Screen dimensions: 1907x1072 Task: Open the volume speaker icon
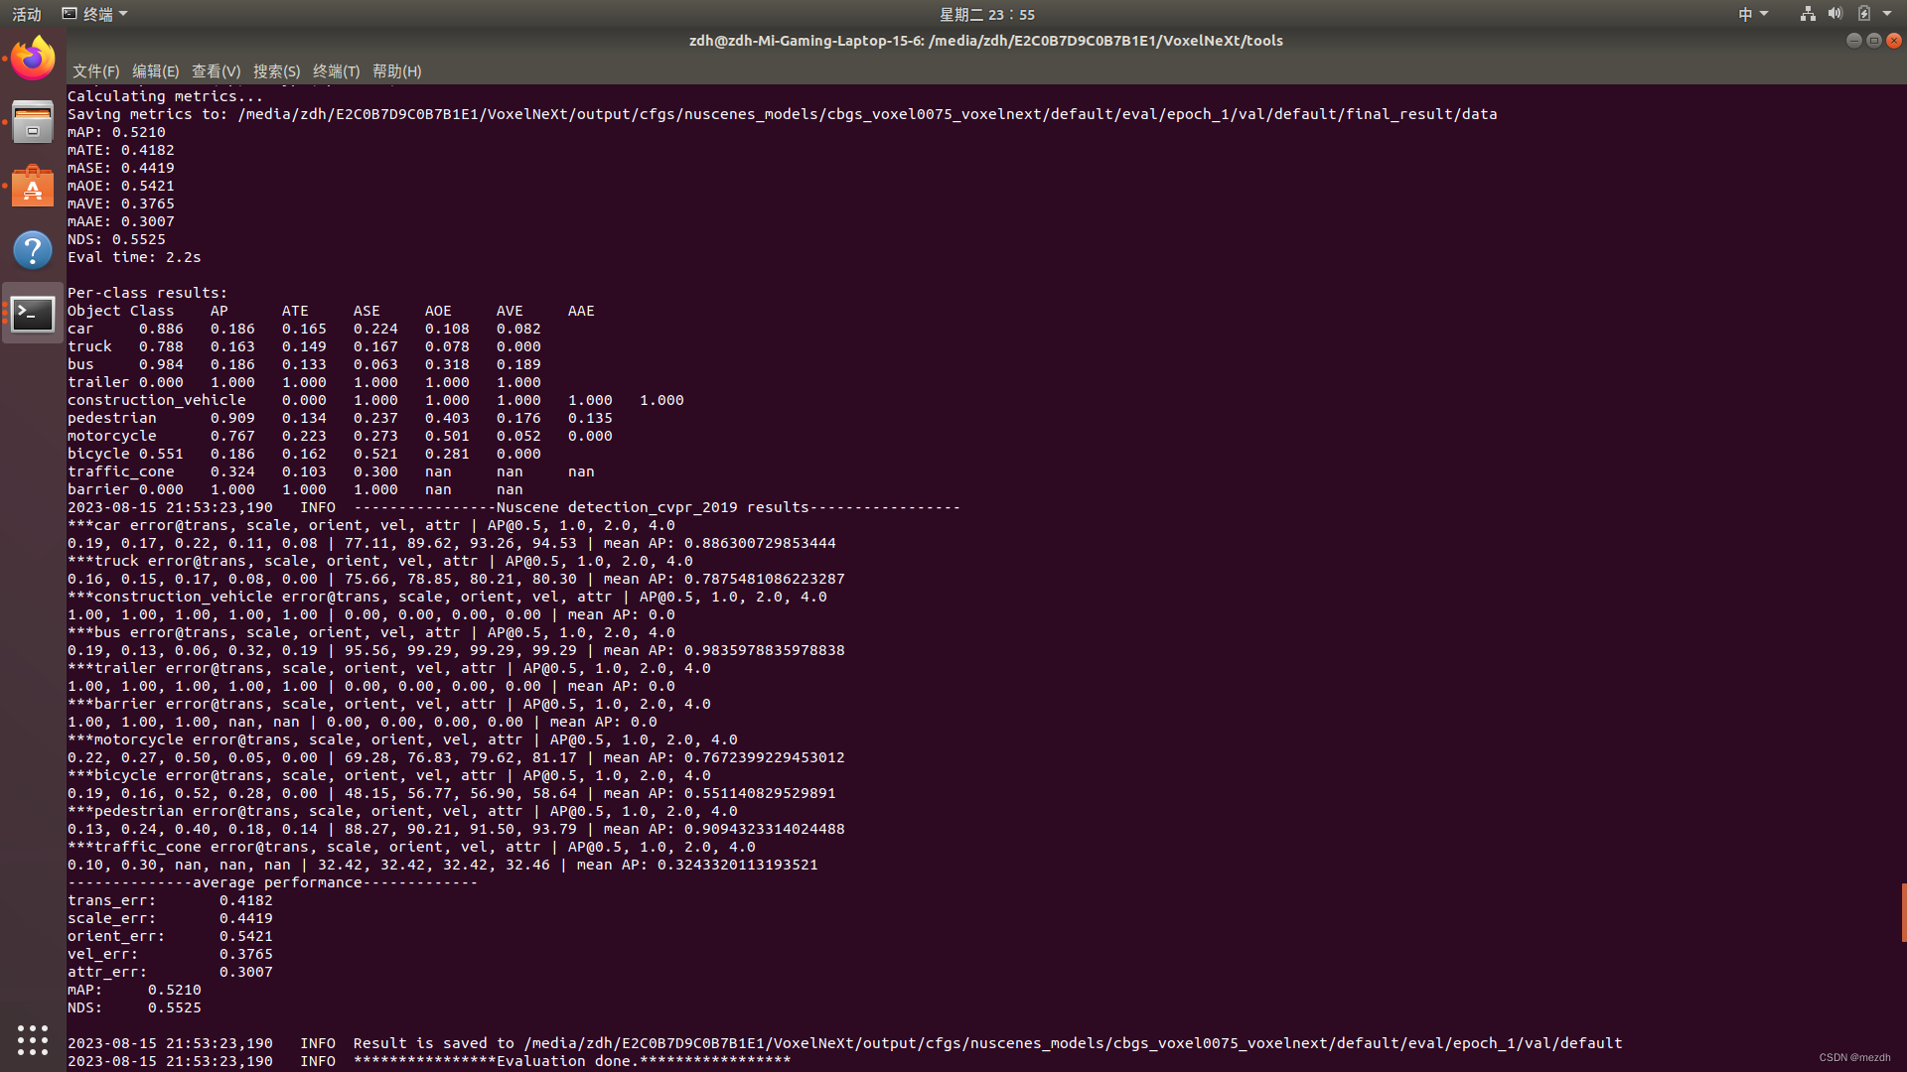[1834, 14]
